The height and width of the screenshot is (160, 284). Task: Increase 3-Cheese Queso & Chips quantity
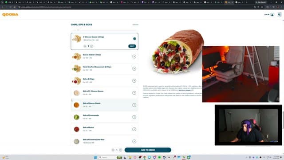(x=92, y=46)
